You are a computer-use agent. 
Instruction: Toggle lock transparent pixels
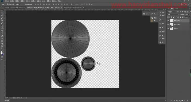tap(171, 17)
